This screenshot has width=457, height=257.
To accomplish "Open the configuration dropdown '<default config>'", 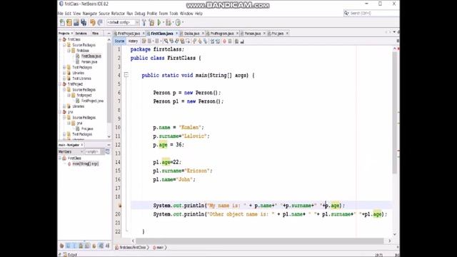I will click(x=123, y=22).
